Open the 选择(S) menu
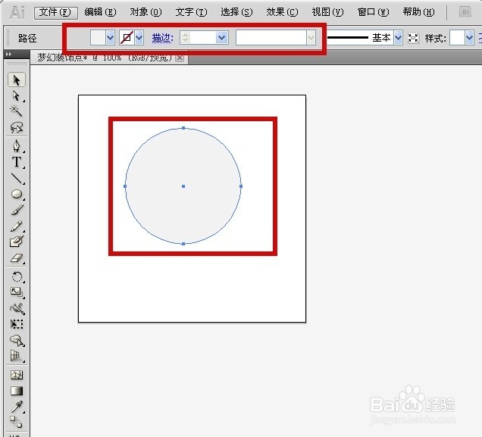Viewport: 482px width, 437px height. 236,12
